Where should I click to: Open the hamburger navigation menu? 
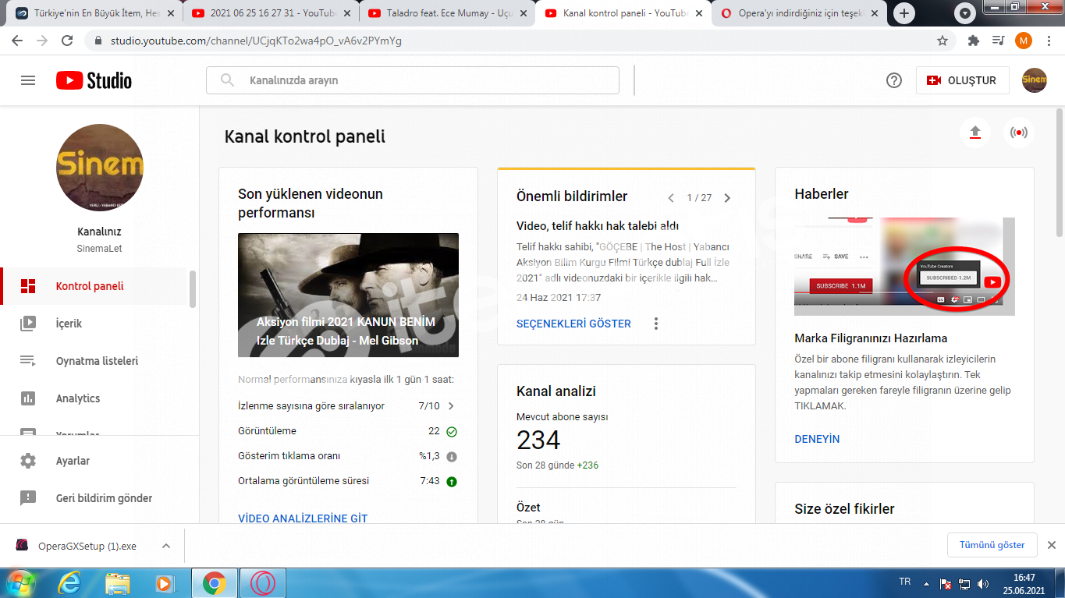pos(28,80)
